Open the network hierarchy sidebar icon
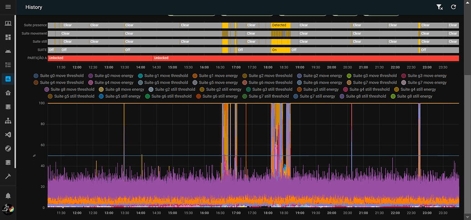This screenshot has width=471, height=220. point(8,121)
